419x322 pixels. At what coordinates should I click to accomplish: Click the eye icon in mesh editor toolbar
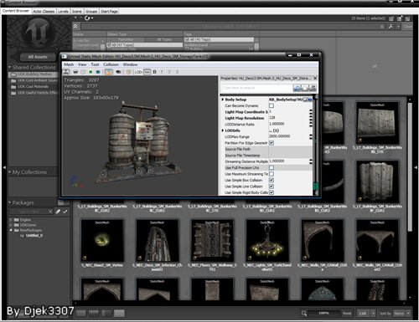coord(118,72)
